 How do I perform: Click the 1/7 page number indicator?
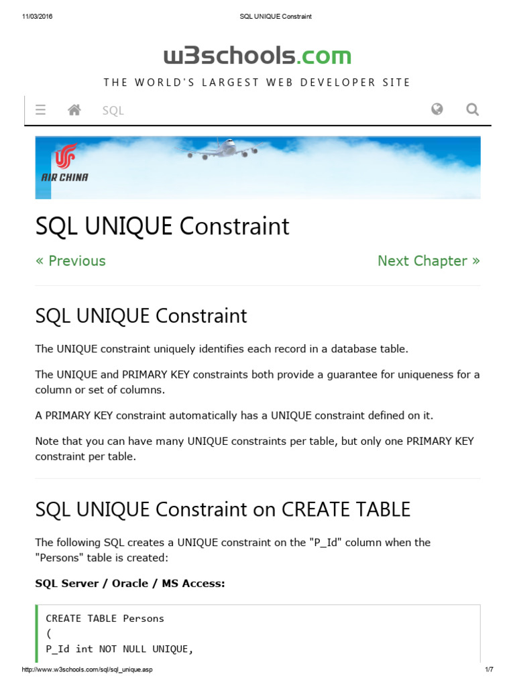point(489,670)
